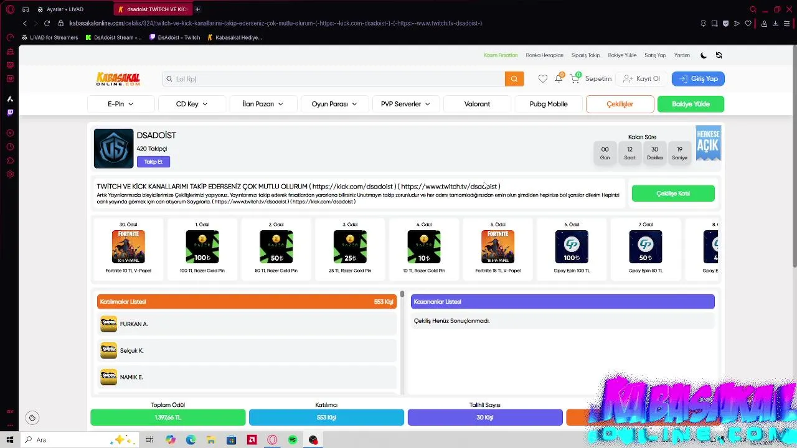
Task: Open the DsAdoist Stream bookmark
Action: click(113, 37)
